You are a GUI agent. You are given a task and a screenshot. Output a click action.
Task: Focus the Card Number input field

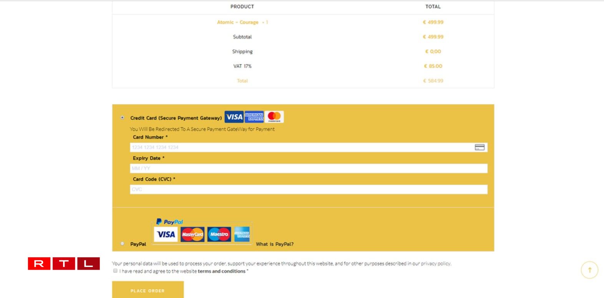point(300,147)
